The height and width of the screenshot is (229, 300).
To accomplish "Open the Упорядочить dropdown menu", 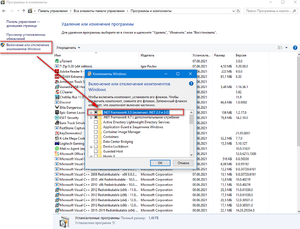I will 68,47.
